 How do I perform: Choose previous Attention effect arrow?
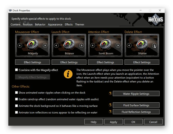pyautogui.click(x=93, y=45)
